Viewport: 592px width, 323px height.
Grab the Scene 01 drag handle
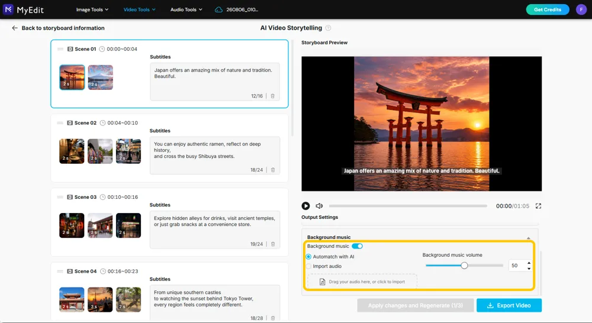60,49
